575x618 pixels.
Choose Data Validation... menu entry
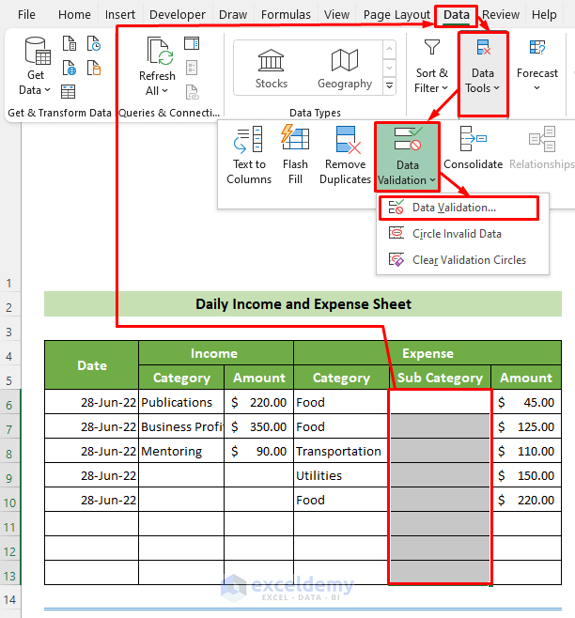[458, 208]
